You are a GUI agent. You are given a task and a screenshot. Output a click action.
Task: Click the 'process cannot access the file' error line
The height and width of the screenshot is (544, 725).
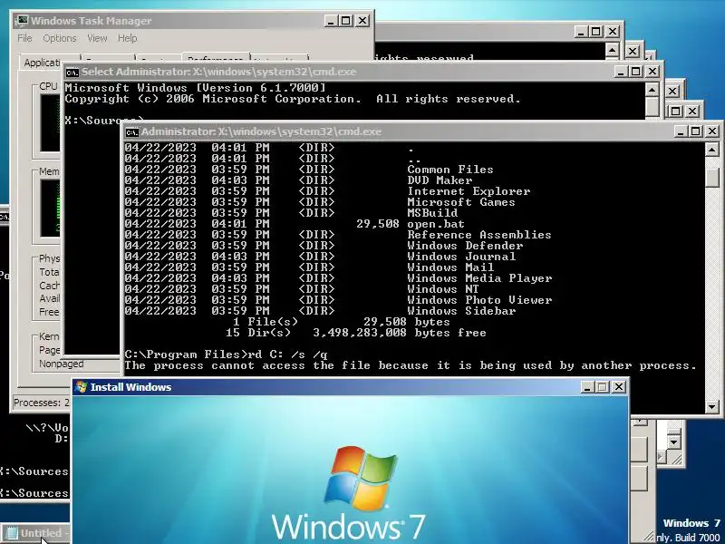point(411,365)
